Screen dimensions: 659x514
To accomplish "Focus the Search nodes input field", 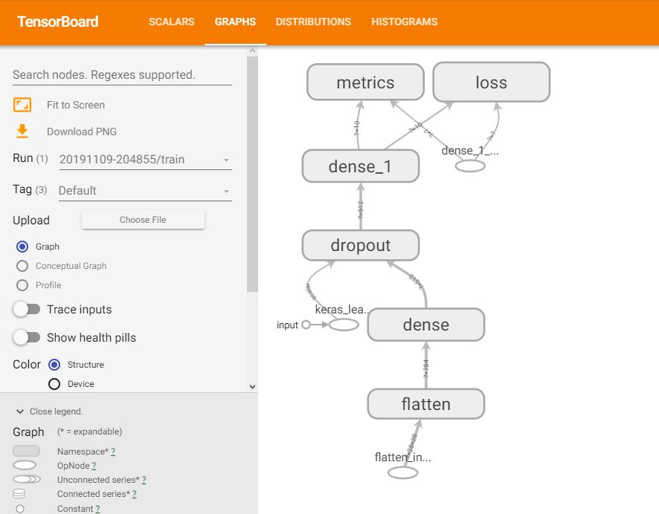I will (x=122, y=75).
